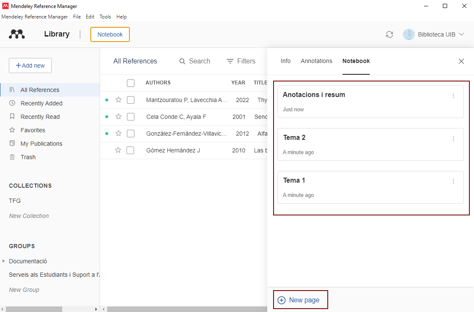Click the Mendeley logo icon

tap(17, 34)
